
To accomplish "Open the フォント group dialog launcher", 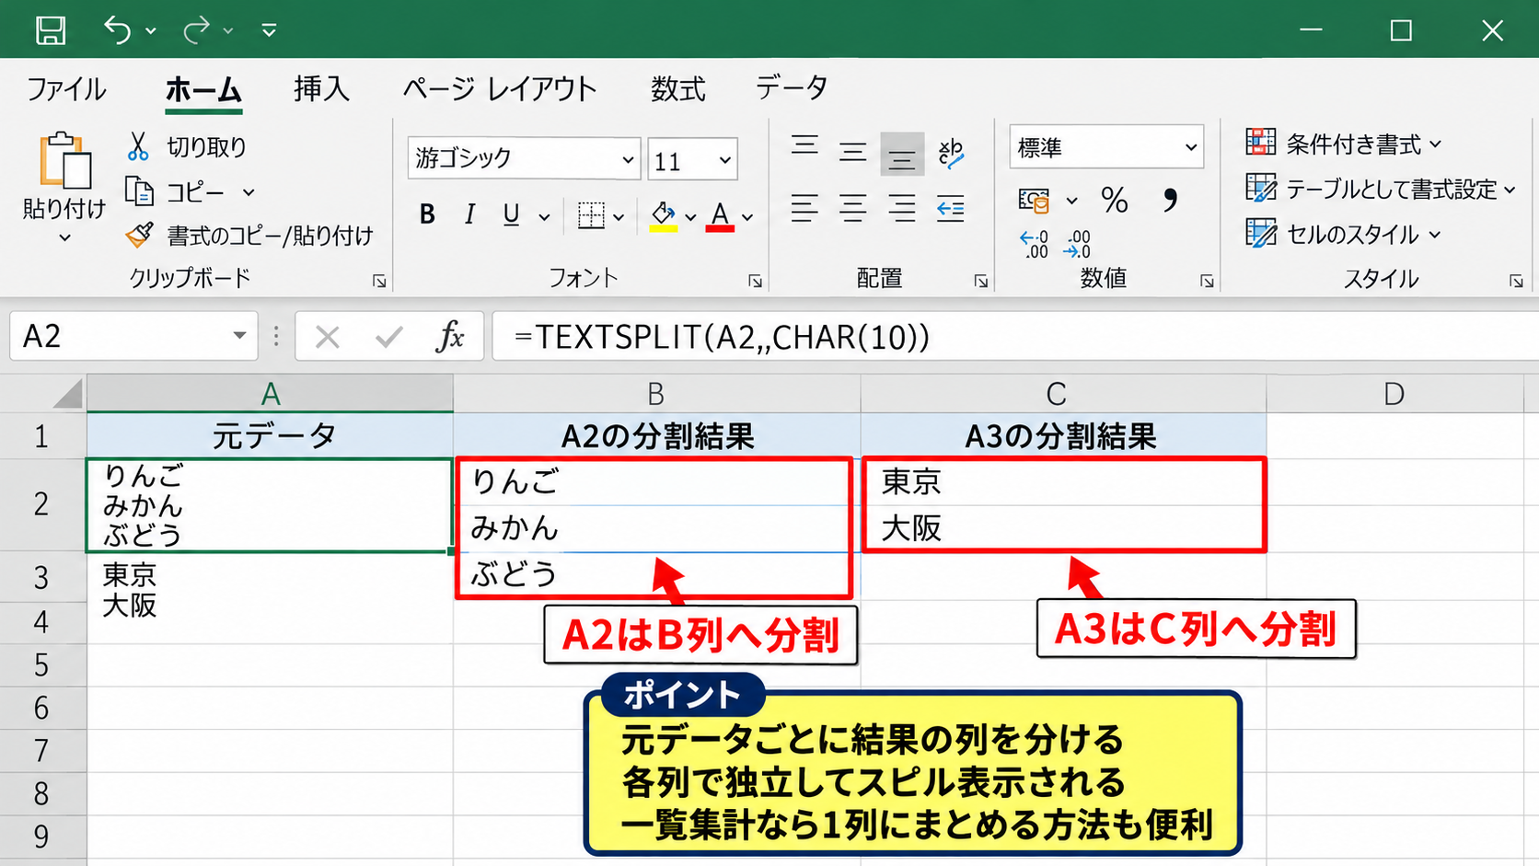I will (755, 281).
